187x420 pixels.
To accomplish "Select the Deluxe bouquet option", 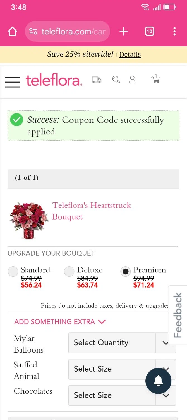I will point(69,271).
